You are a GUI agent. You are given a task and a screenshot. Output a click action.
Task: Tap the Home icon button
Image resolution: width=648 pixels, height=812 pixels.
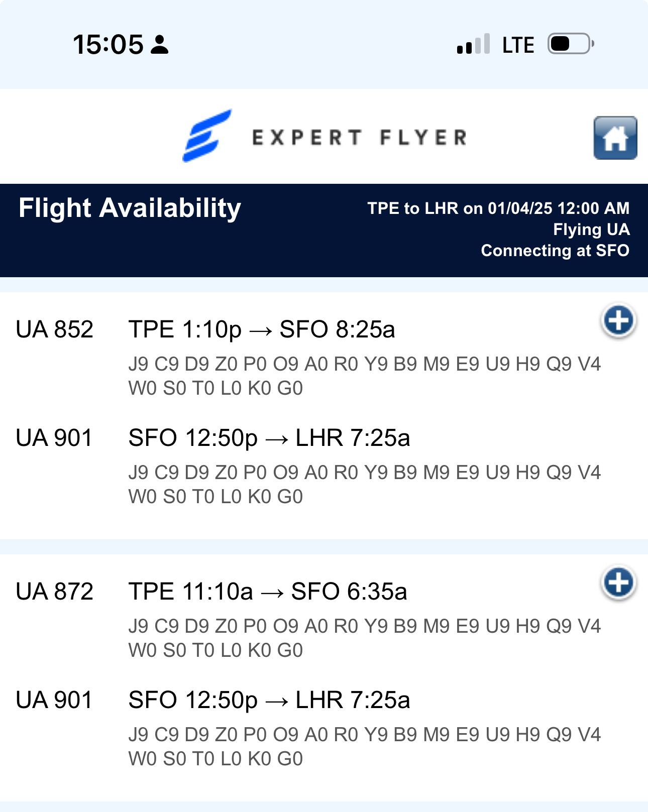tap(615, 138)
